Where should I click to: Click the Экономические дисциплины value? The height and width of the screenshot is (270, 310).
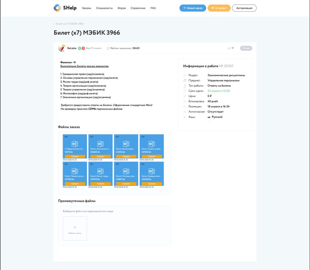(x=226, y=75)
